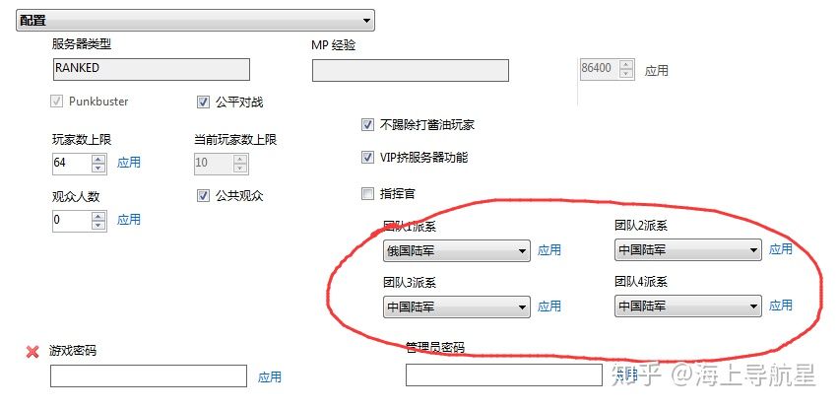This screenshot has width=838, height=409.
Task: Uncheck 不踢除打酱油玩家 option
Action: pos(367,125)
